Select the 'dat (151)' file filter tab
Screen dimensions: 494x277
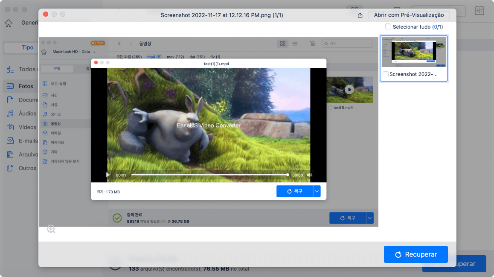click(197, 57)
